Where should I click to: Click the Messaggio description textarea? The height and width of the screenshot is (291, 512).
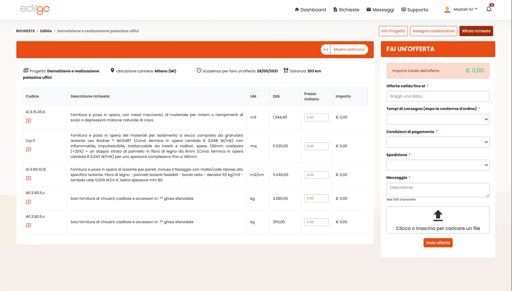(438, 190)
